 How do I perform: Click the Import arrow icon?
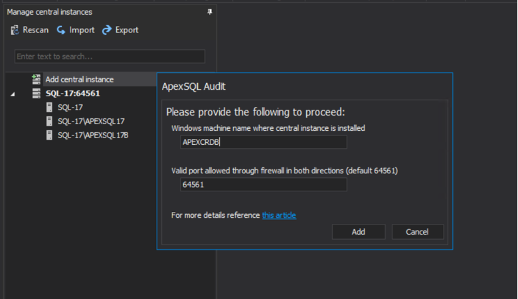pos(61,30)
